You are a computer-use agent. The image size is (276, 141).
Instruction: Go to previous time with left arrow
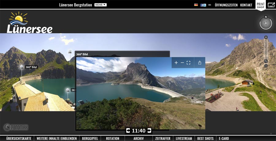[128, 131]
